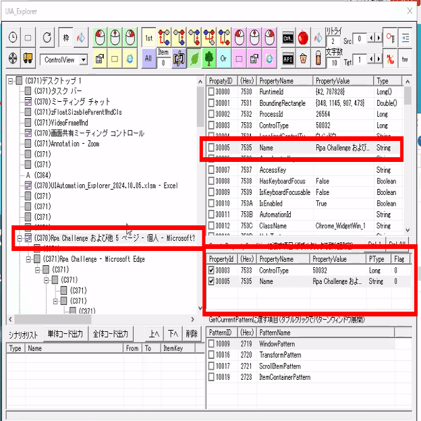
Task: Click the pink right-click mouse icon
Action: pyautogui.click(x=270, y=37)
